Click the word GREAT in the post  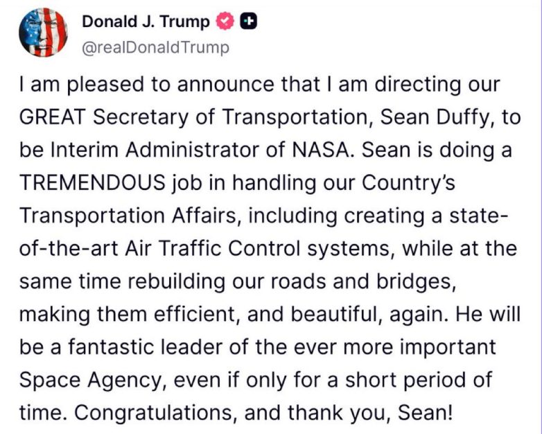pyautogui.click(x=52, y=116)
